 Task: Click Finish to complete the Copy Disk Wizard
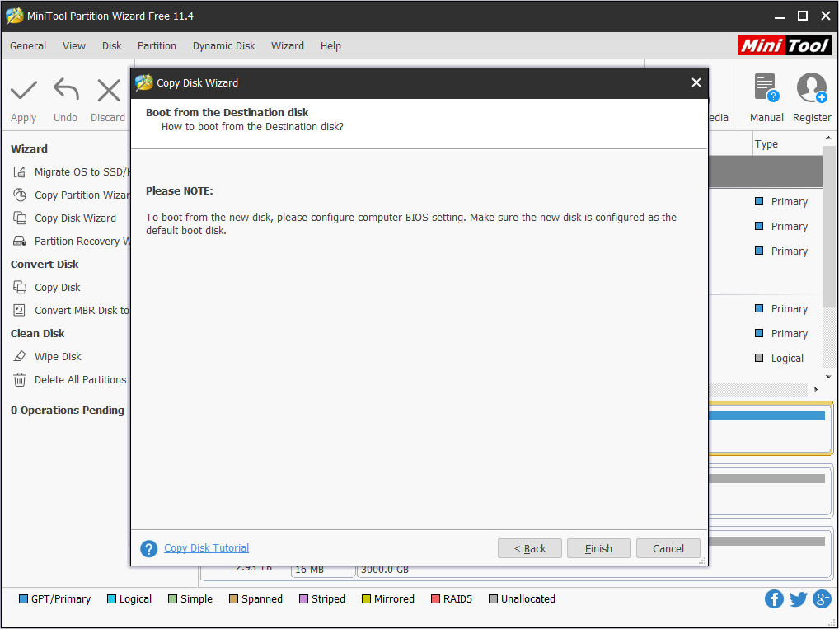coord(598,548)
